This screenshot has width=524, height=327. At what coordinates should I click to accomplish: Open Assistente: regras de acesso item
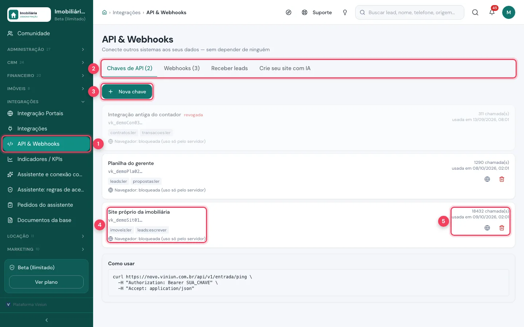[47, 190]
